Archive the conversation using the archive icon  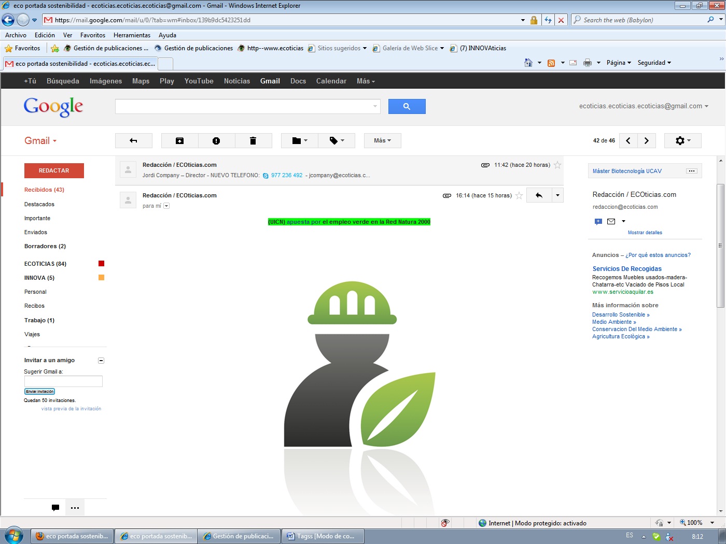179,141
